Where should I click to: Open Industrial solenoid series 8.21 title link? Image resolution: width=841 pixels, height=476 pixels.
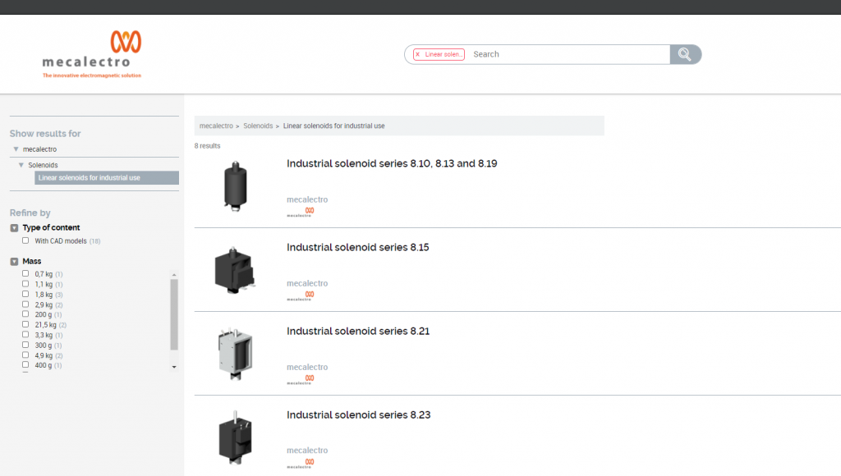click(357, 332)
